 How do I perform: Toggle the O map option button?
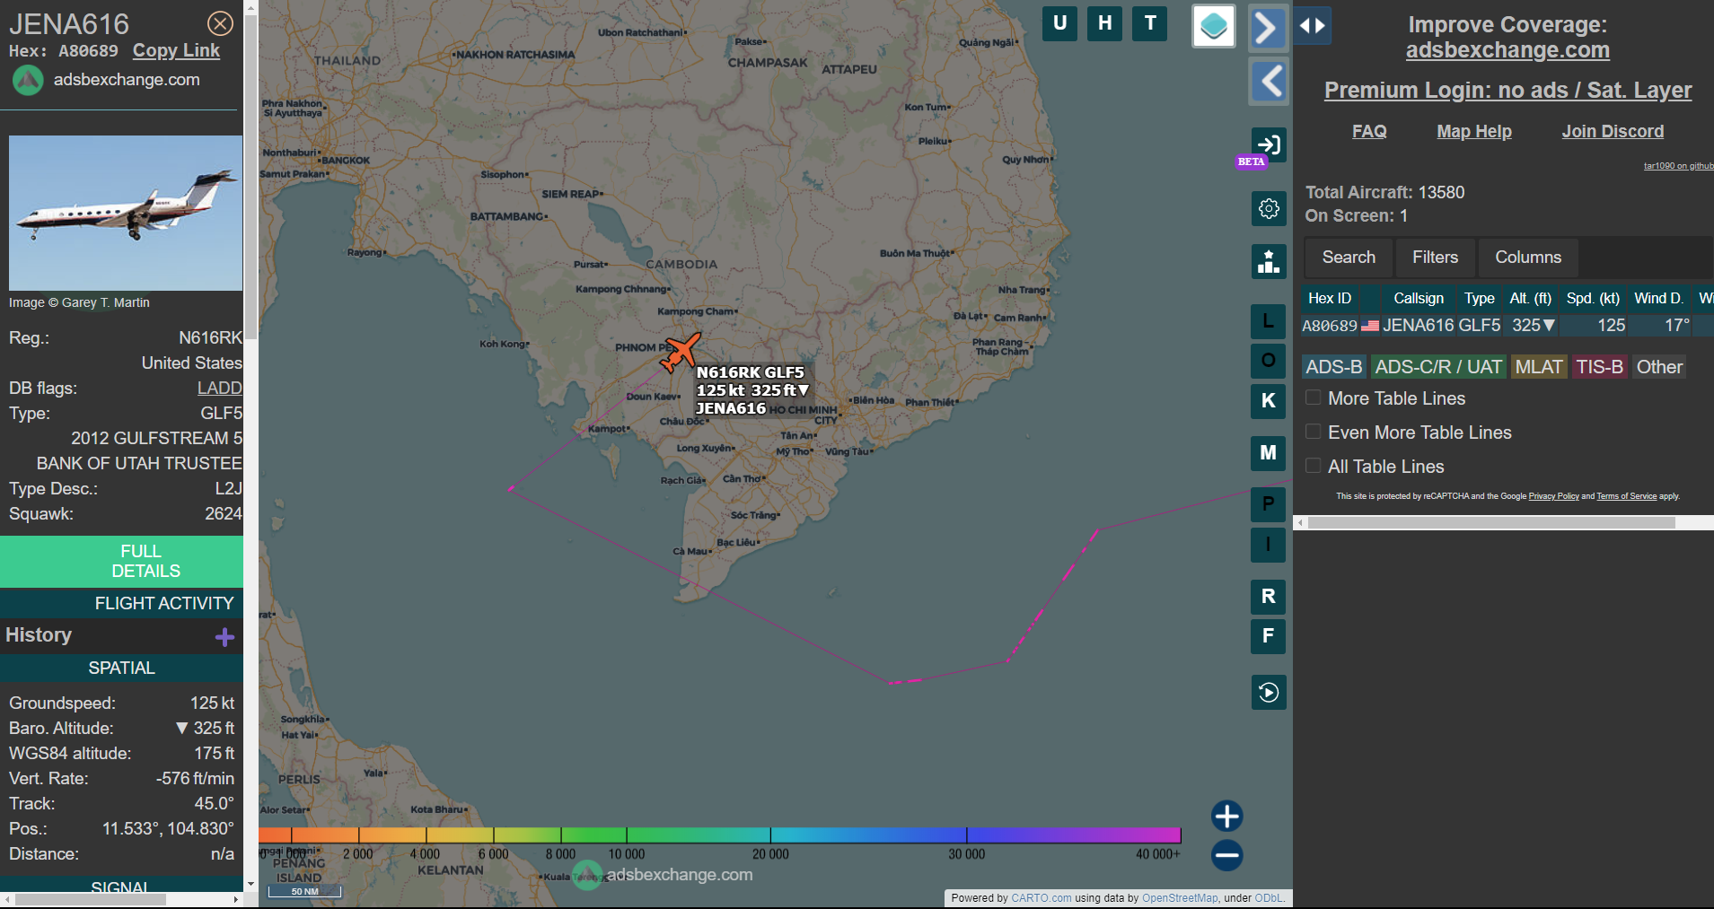coord(1268,361)
